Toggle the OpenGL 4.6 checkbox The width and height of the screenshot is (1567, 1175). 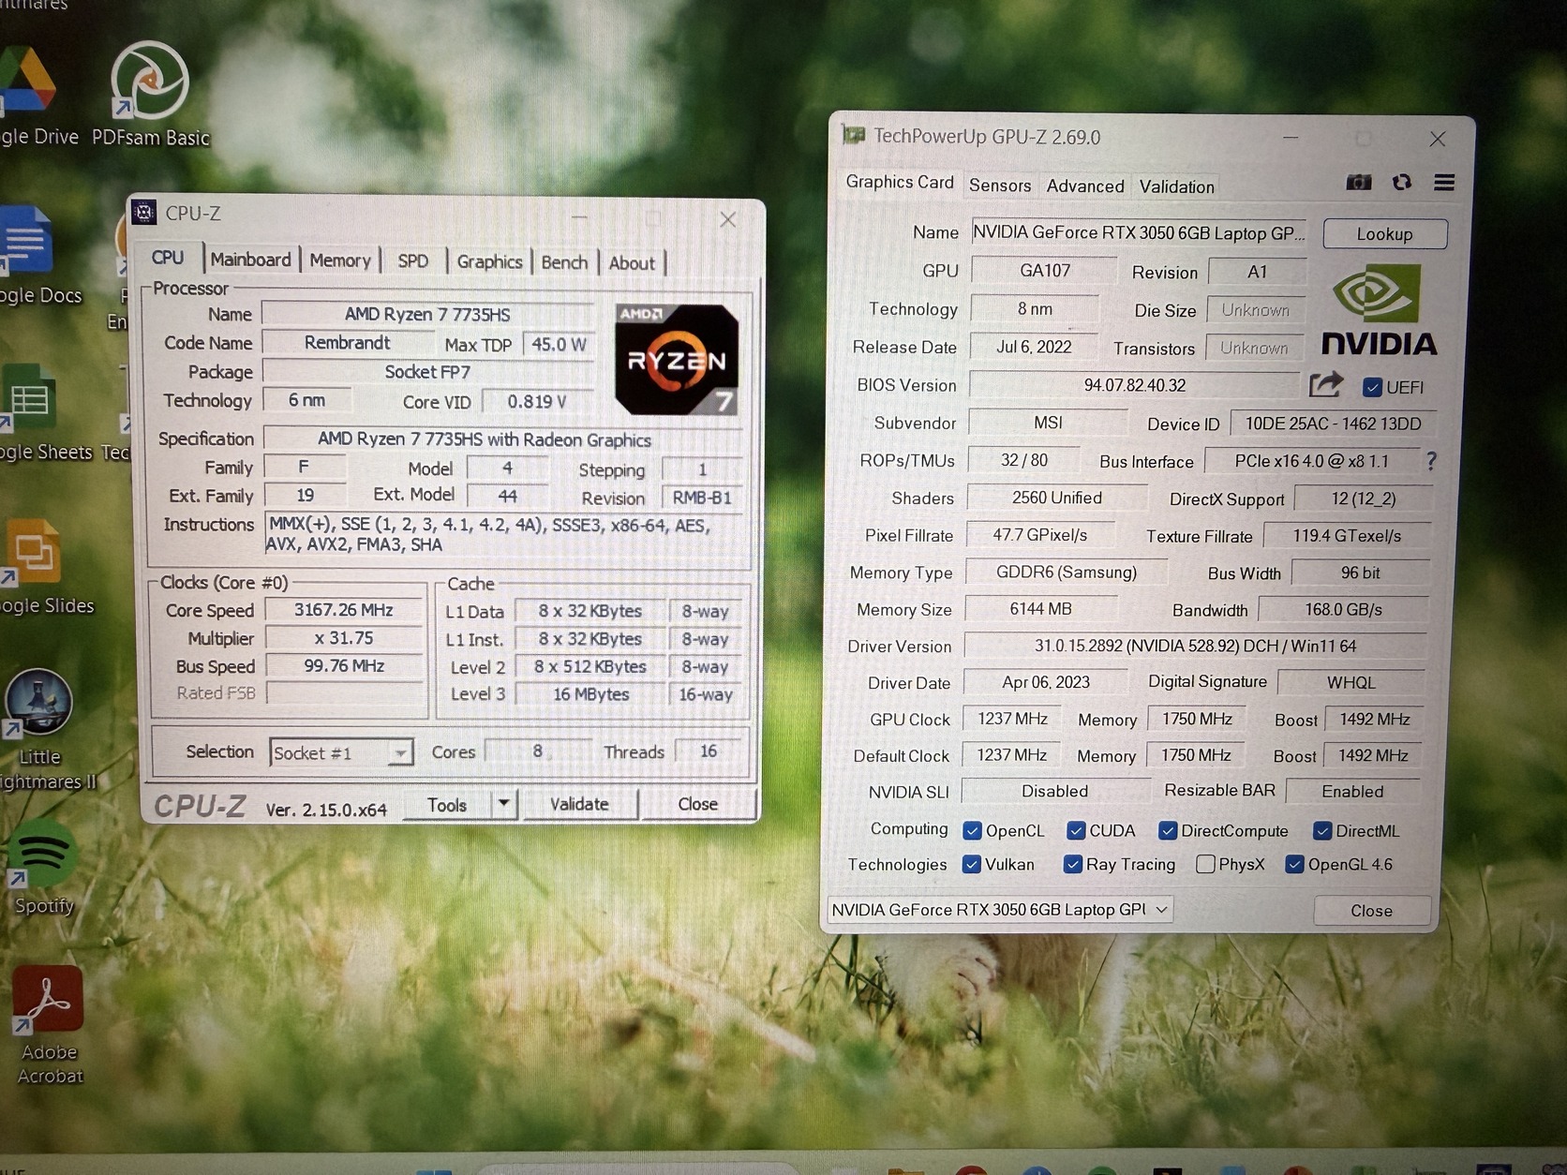tap(1294, 864)
